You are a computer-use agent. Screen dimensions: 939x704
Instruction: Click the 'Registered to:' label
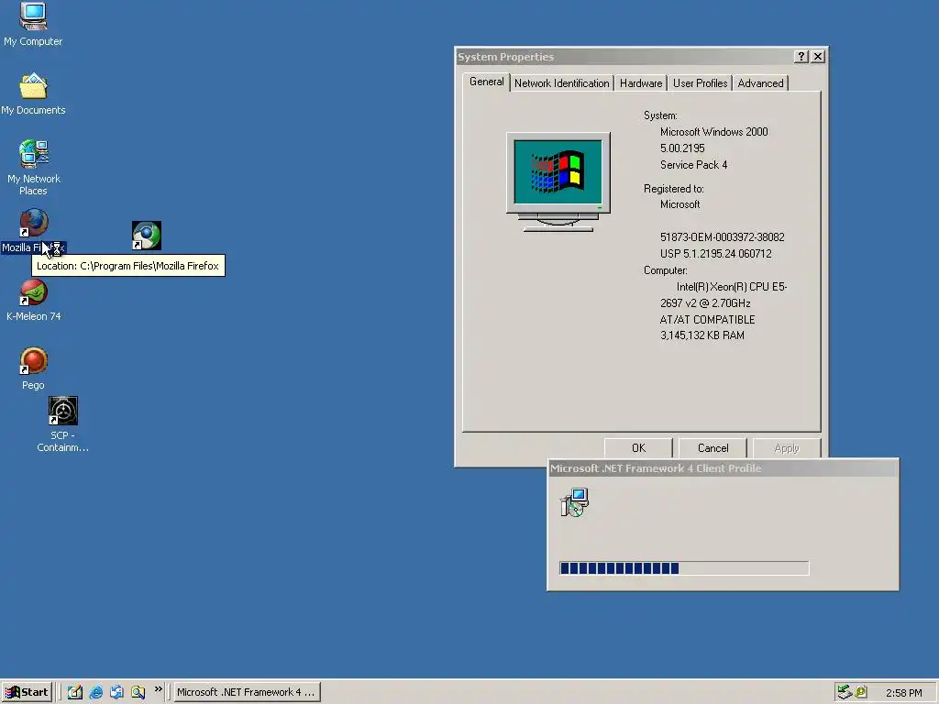[674, 189]
